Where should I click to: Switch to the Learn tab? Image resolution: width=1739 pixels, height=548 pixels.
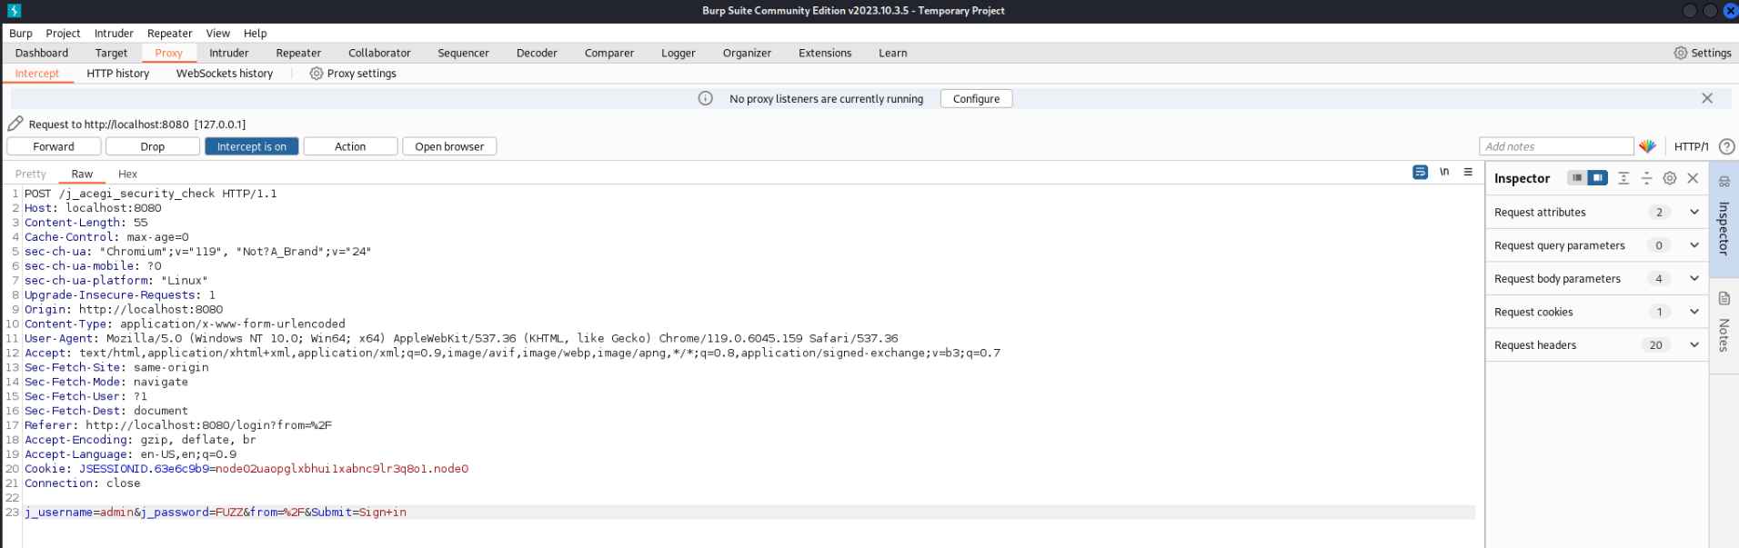(x=893, y=53)
